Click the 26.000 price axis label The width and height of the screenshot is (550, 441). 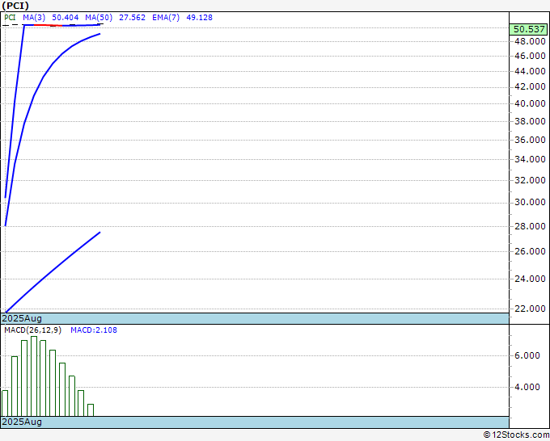point(530,251)
